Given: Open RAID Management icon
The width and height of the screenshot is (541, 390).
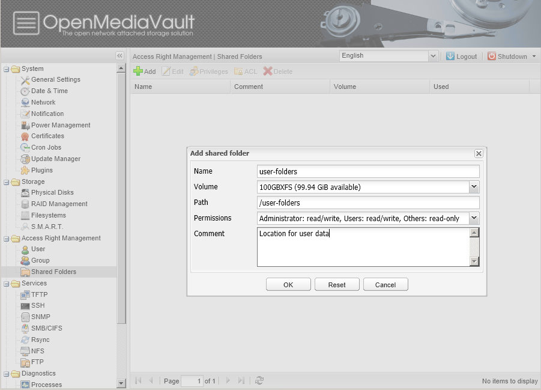Looking at the screenshot, I should pyautogui.click(x=25, y=204).
